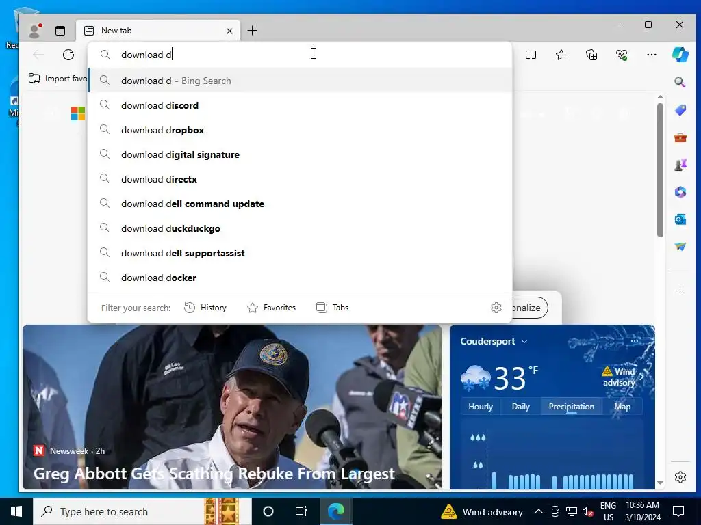
Task: Open Cortana circle icon on taskbar
Action: [x=268, y=511]
